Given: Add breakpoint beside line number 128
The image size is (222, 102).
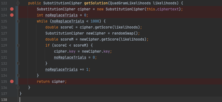Looking at the screenshot, I should (12, 39).
